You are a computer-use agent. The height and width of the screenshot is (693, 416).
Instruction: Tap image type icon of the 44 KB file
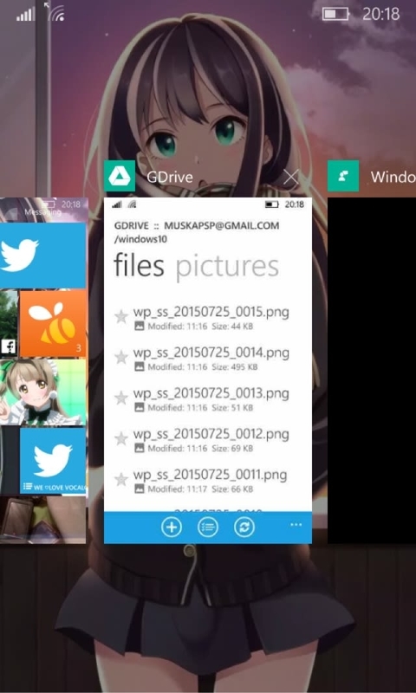pyautogui.click(x=140, y=327)
